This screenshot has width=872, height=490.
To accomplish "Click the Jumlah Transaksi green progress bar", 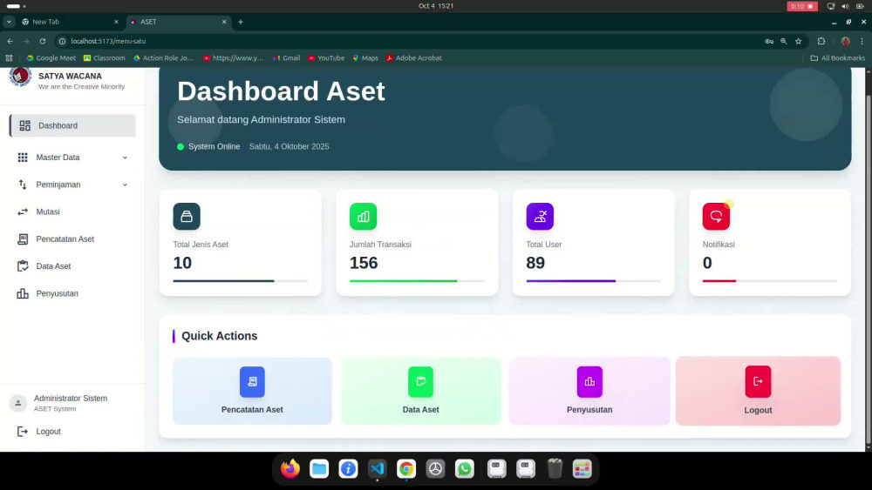I will (417, 281).
